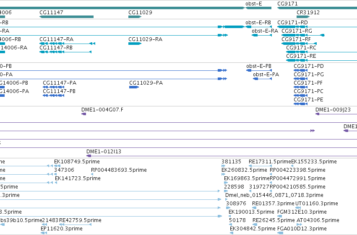
Task: Select protein CG9171-PF
Action: point(308,83)
